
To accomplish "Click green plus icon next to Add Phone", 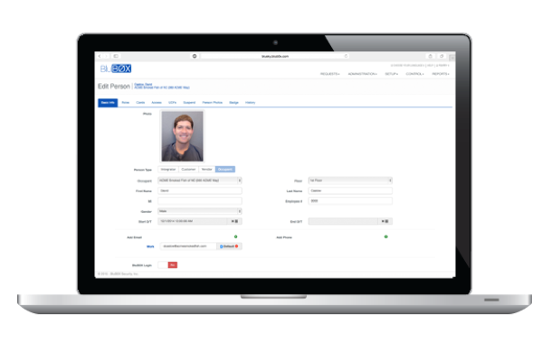I will coord(386,236).
